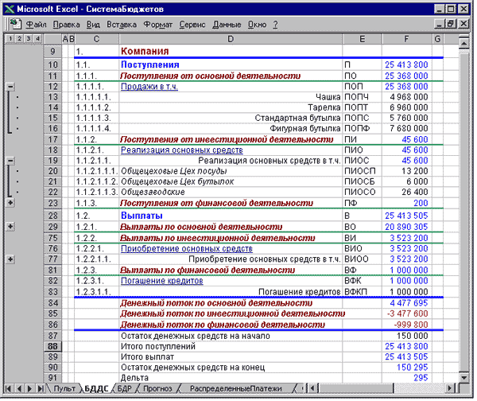The height and width of the screenshot is (401, 477).
Task: Expand the group beside row 29
Action: 10,227
